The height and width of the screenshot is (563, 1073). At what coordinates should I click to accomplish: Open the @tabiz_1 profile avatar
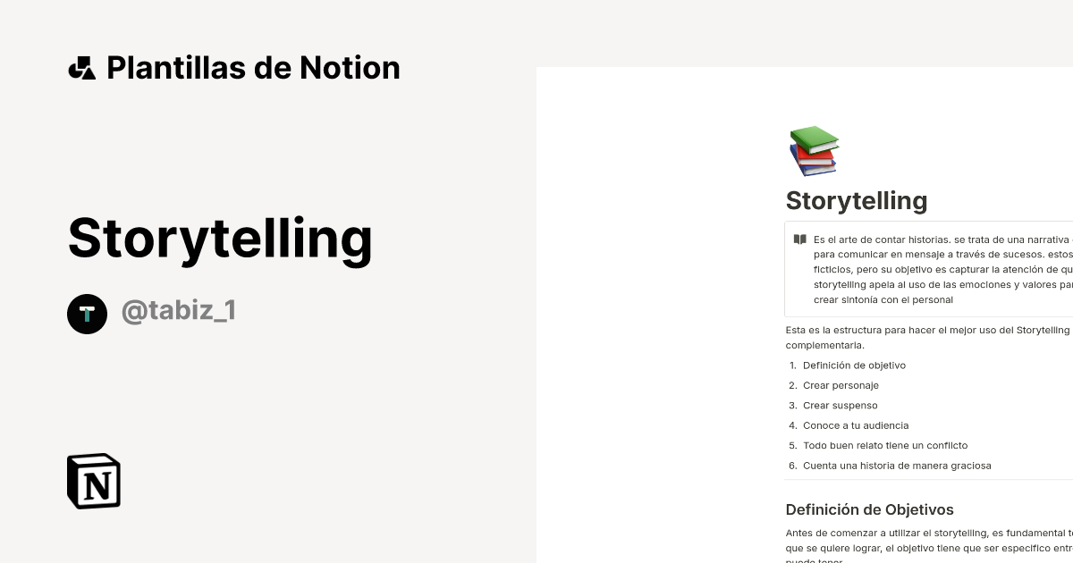tap(87, 314)
